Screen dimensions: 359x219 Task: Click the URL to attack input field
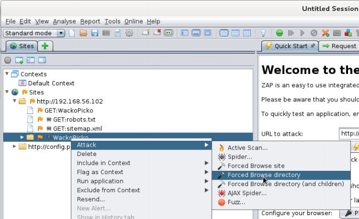coord(349,134)
